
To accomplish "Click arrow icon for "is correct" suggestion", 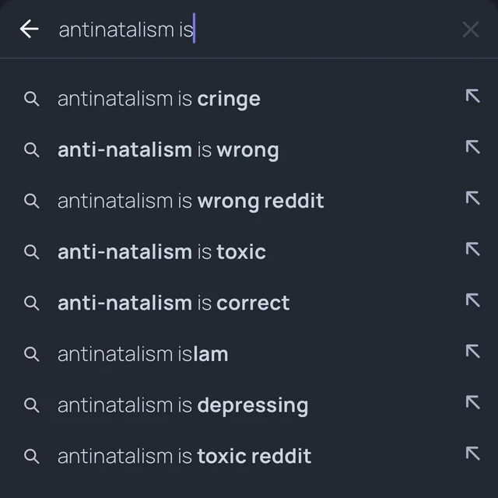I will (x=472, y=300).
